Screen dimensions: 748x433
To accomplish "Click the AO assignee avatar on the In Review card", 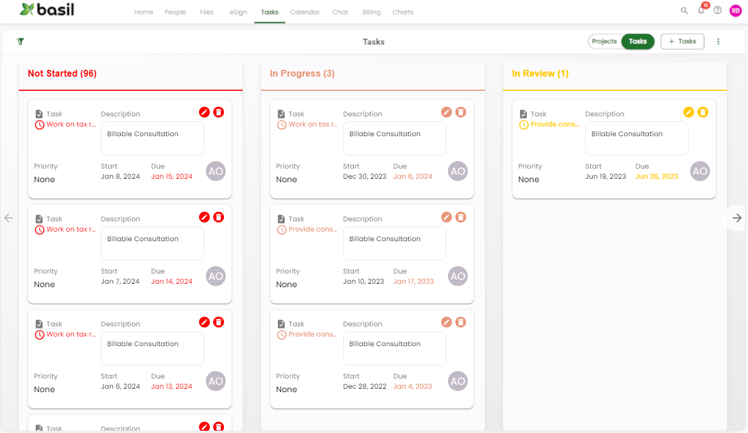I will point(700,171).
